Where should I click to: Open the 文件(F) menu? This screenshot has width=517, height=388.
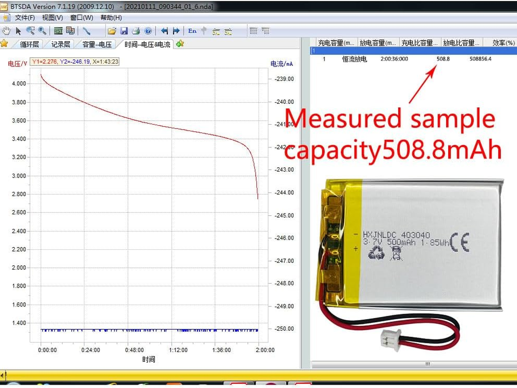[x=25, y=17]
